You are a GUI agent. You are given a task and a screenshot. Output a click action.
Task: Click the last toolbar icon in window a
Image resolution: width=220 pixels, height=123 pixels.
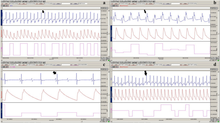[44, 1]
